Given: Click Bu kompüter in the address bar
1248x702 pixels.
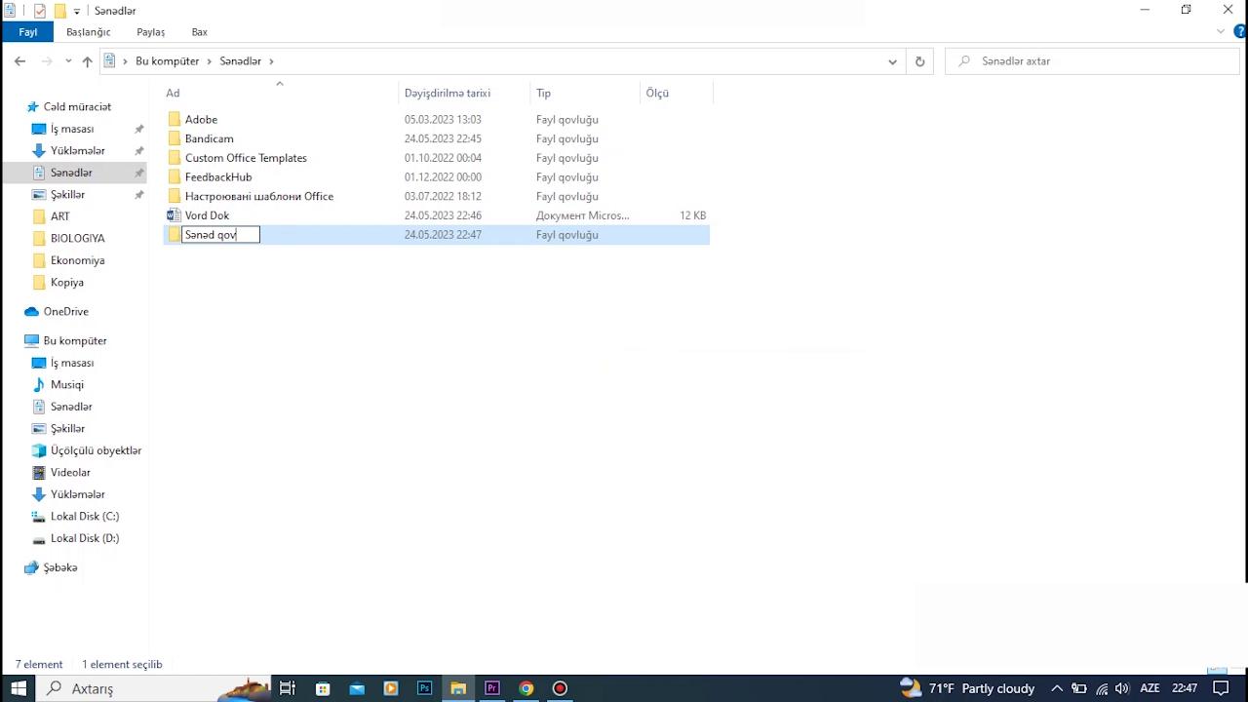Looking at the screenshot, I should click(167, 60).
